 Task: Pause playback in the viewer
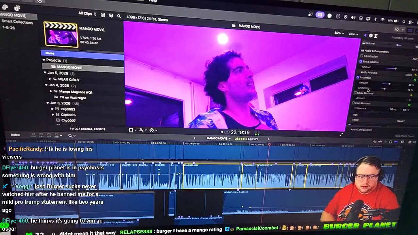222,132
